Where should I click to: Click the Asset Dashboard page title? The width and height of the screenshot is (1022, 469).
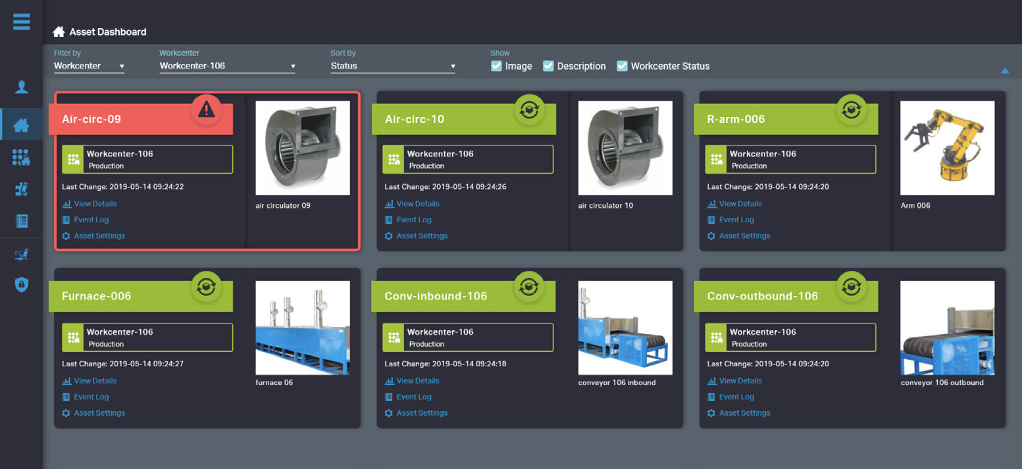[108, 32]
